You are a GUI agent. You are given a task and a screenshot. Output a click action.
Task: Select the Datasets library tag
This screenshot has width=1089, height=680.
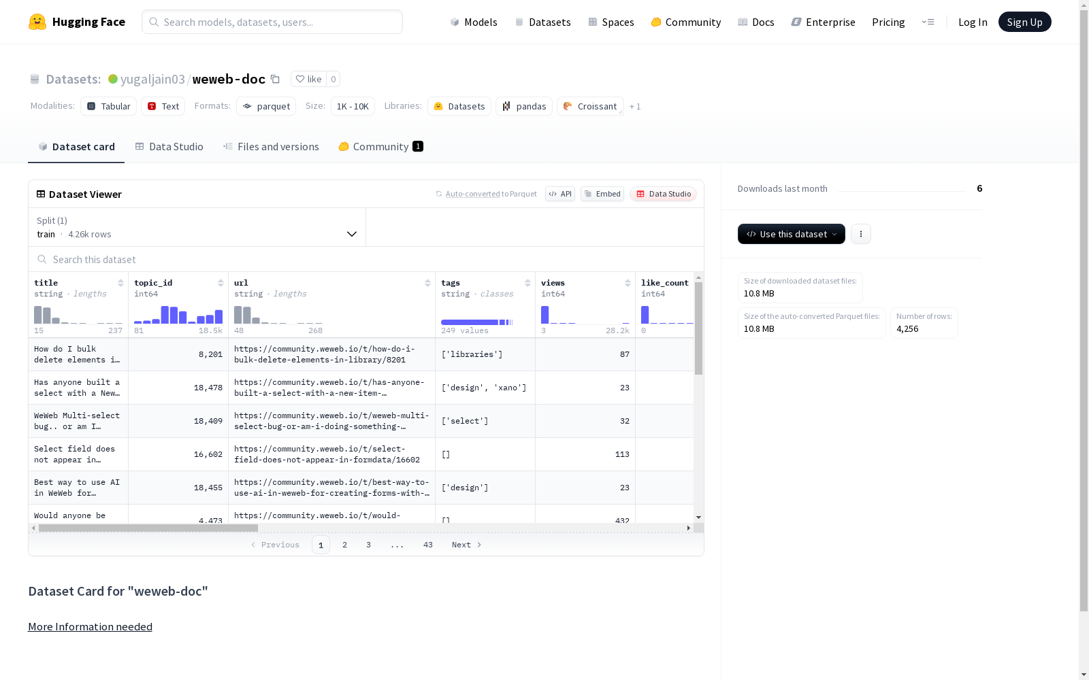pyautogui.click(x=459, y=106)
